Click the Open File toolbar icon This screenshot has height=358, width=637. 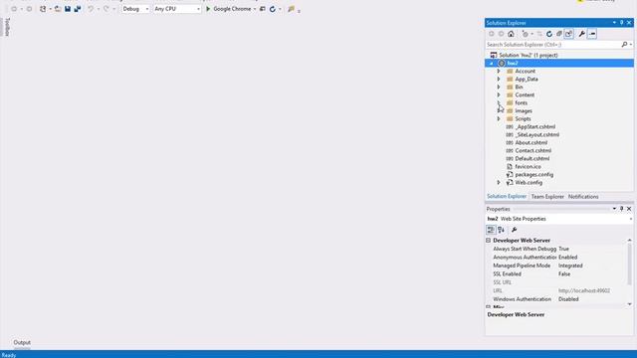tap(58, 9)
